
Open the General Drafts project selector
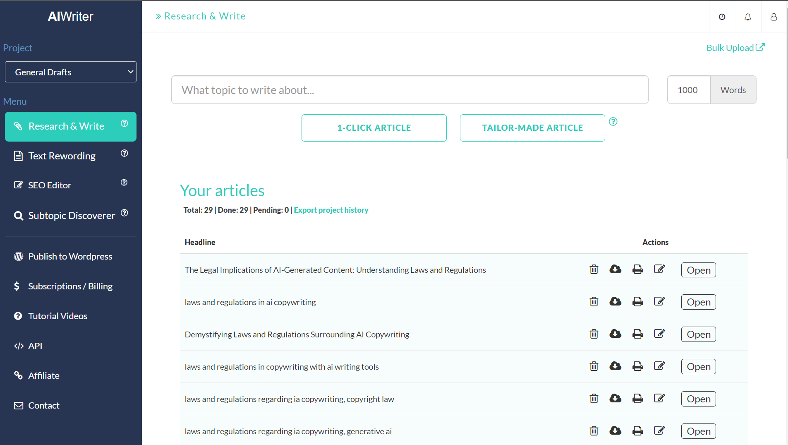click(70, 72)
